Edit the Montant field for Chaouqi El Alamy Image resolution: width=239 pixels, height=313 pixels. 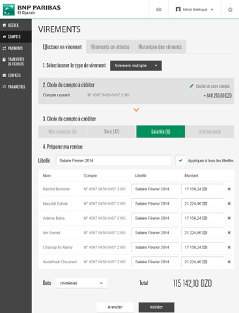(x=203, y=247)
